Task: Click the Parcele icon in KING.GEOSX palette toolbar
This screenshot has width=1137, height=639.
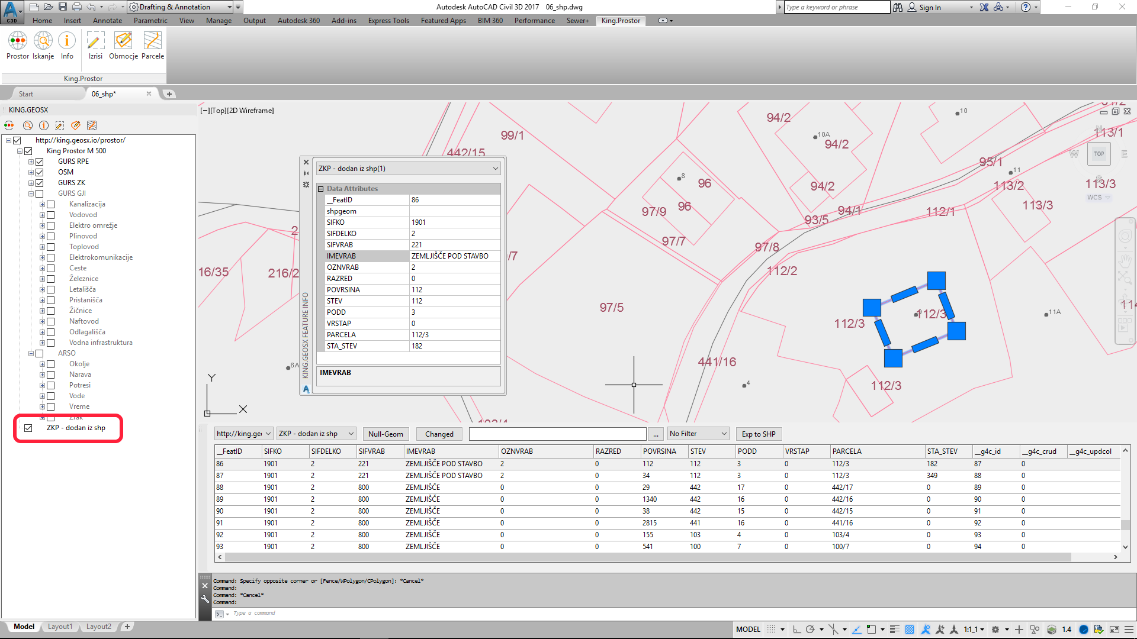Action: (x=92, y=125)
